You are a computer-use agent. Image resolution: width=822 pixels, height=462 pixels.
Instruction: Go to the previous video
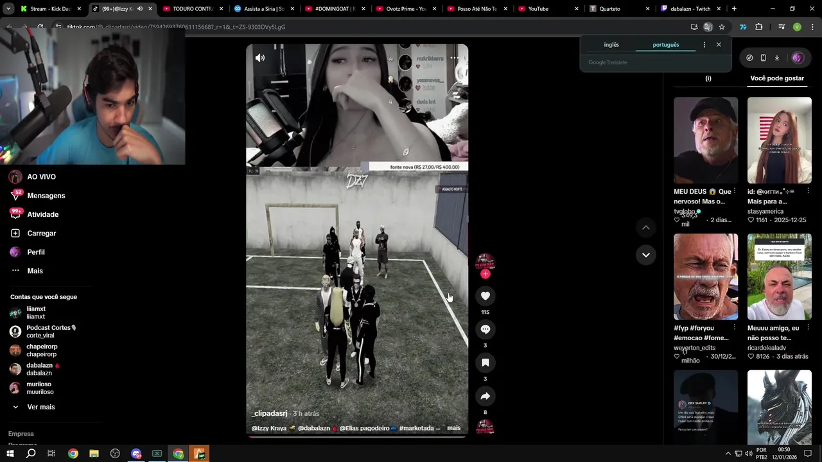(x=646, y=228)
